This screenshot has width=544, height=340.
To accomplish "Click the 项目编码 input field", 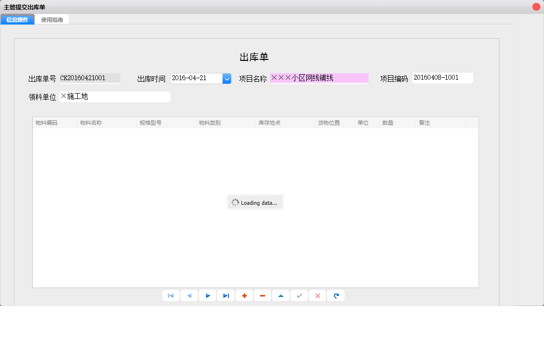I will (x=442, y=78).
